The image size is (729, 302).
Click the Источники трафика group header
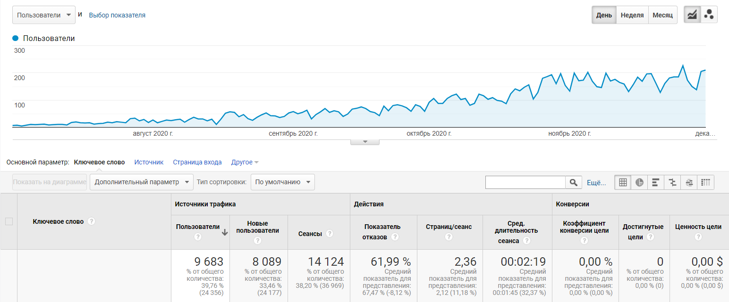205,204
